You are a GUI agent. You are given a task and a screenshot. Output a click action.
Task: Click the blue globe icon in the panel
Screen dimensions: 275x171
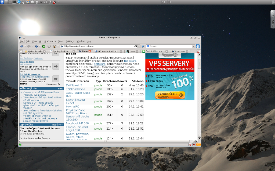19,2
